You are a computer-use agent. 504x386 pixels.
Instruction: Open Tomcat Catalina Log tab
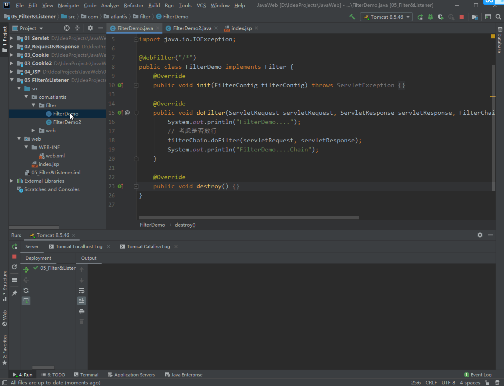tap(148, 247)
